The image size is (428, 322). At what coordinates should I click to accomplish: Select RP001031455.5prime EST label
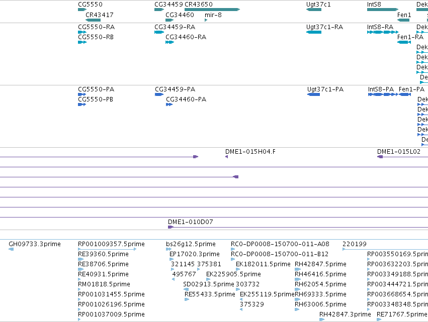[x=111, y=294]
